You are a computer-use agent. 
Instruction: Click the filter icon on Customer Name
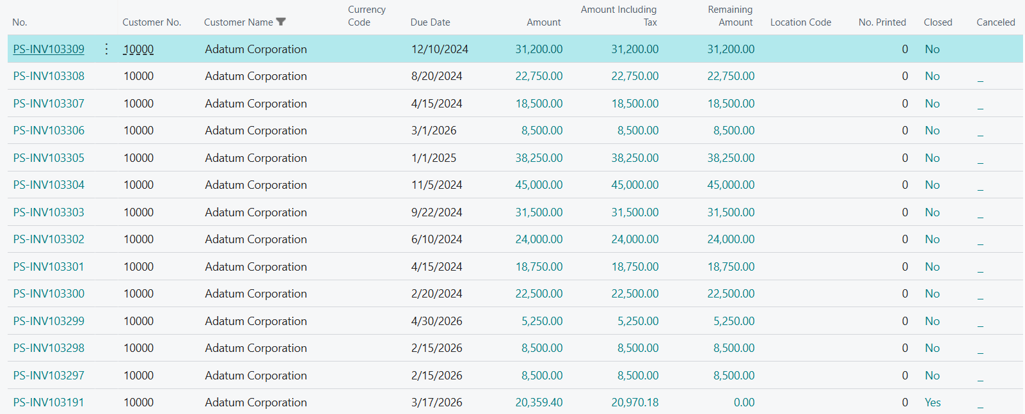[281, 22]
